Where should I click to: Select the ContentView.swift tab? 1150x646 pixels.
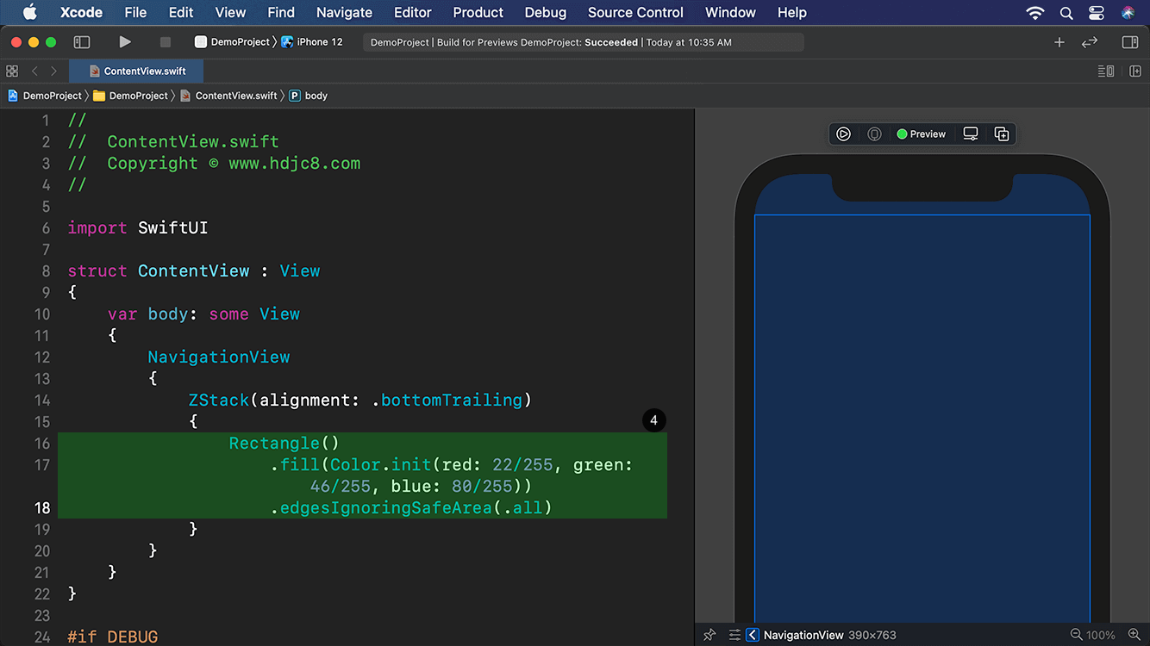(x=137, y=71)
